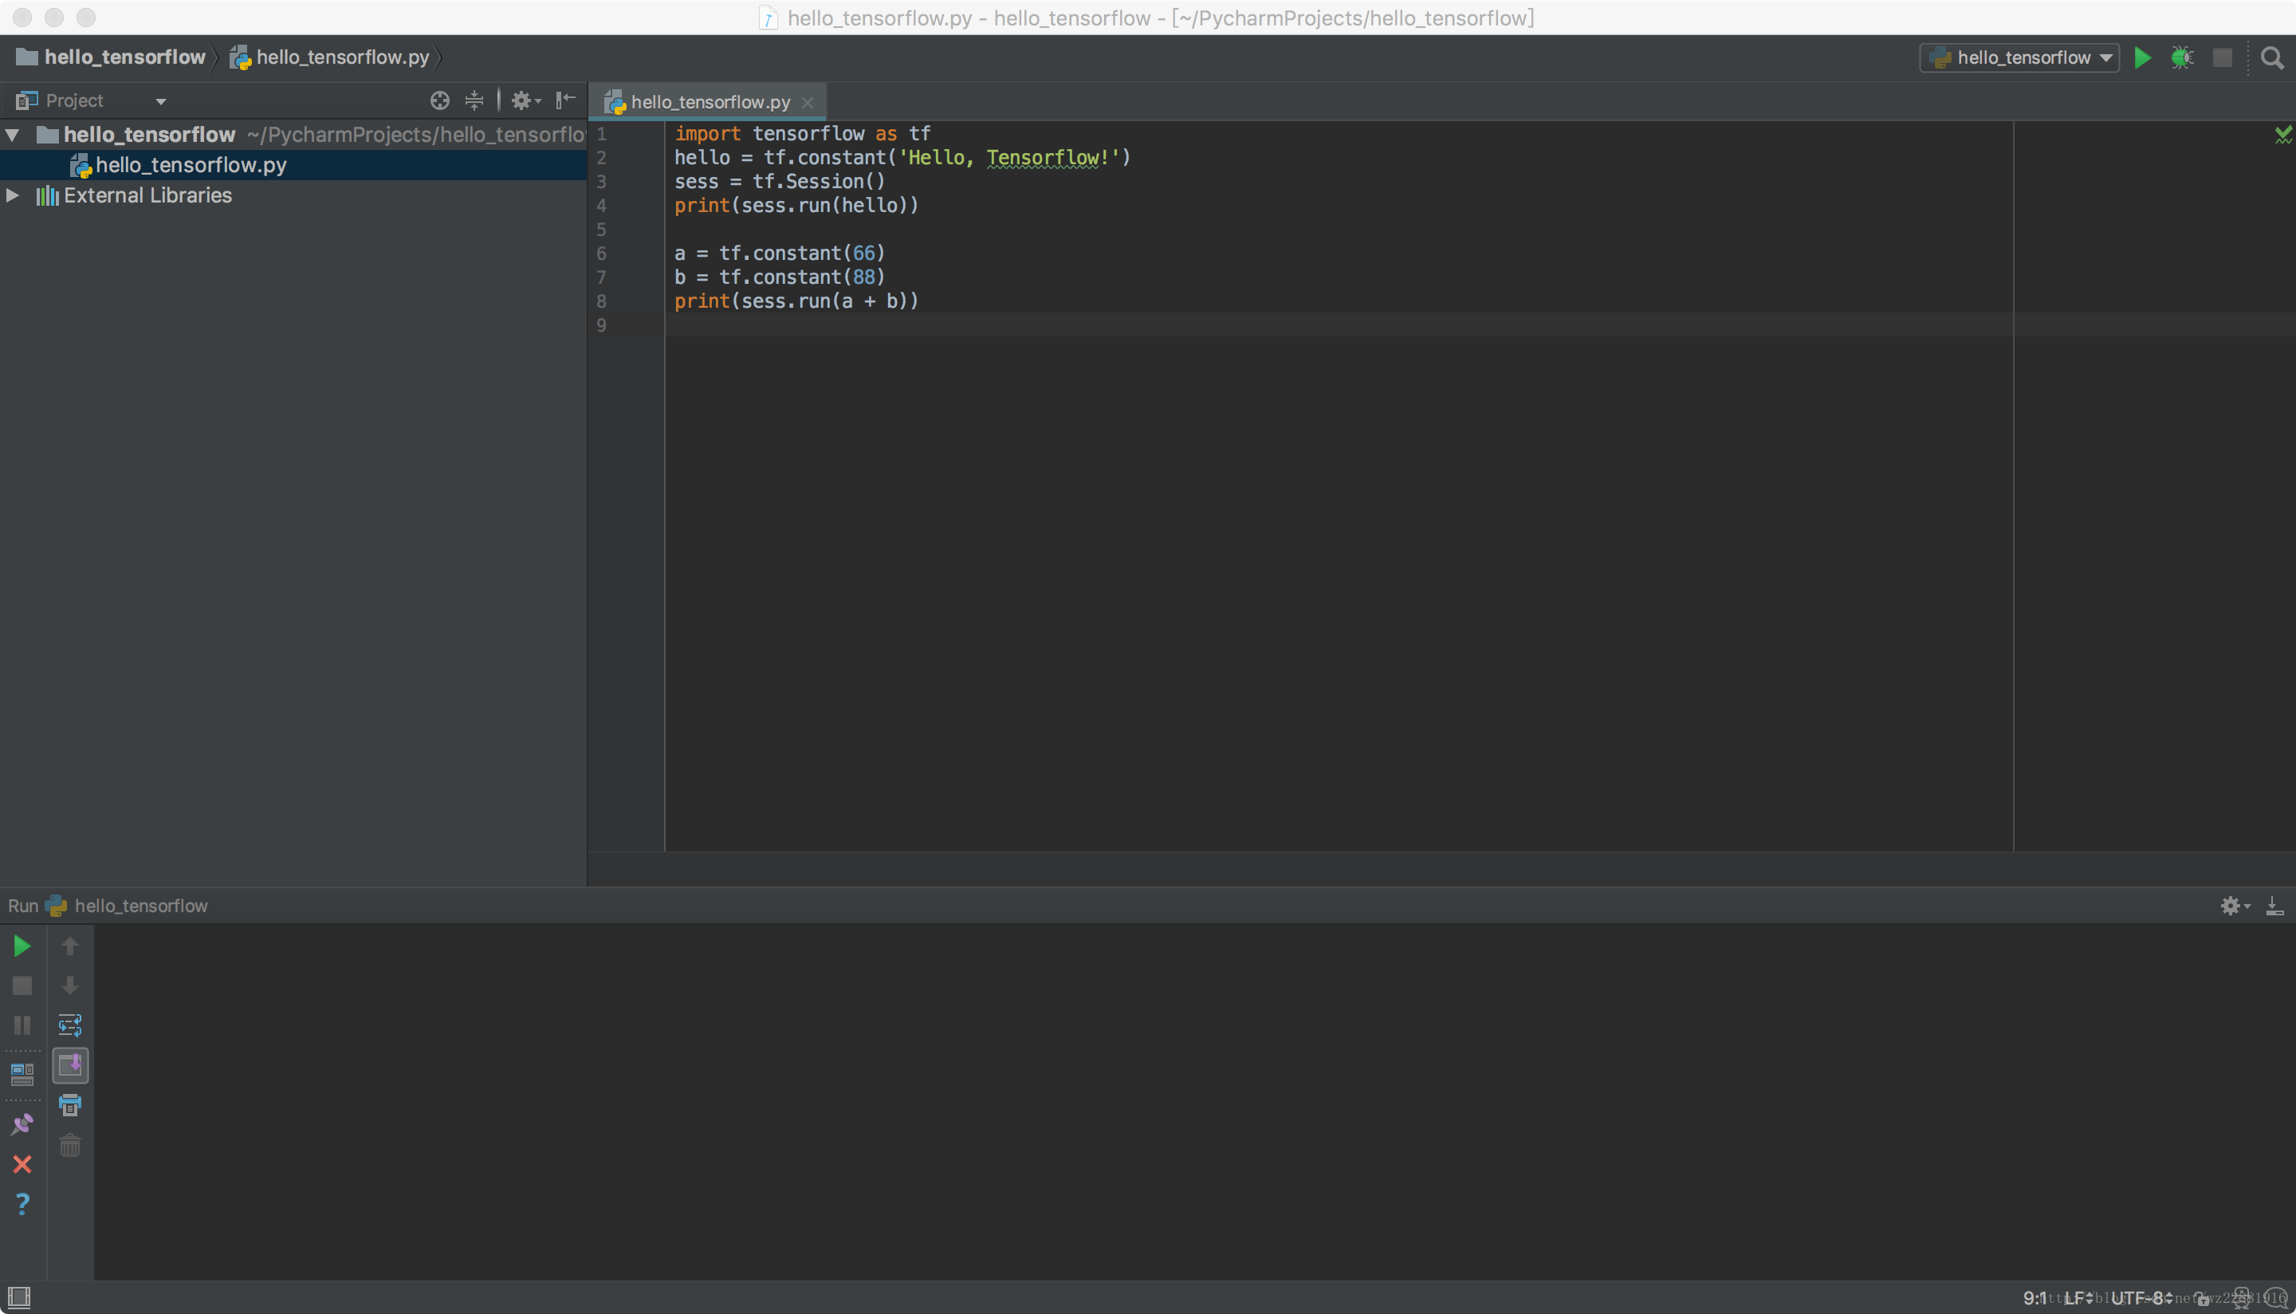The width and height of the screenshot is (2296, 1314).
Task: Run hello_tensorflow from top toolbar
Action: [x=2141, y=57]
